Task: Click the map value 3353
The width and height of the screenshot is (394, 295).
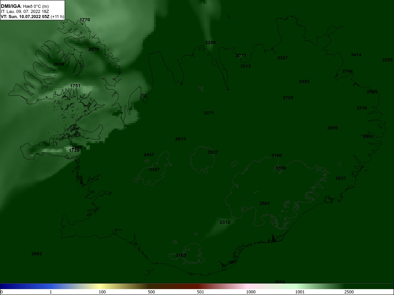Action: (x=304, y=81)
